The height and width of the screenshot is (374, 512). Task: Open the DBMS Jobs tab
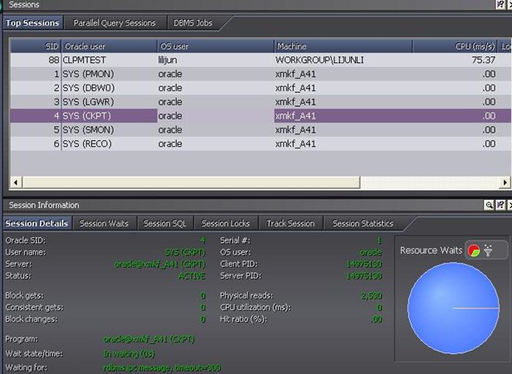point(193,23)
